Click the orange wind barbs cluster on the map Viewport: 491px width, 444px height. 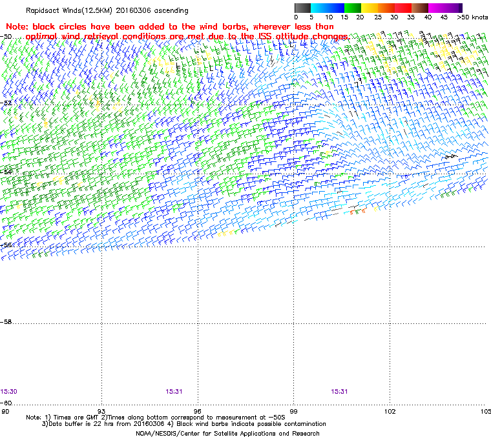(x=358, y=212)
